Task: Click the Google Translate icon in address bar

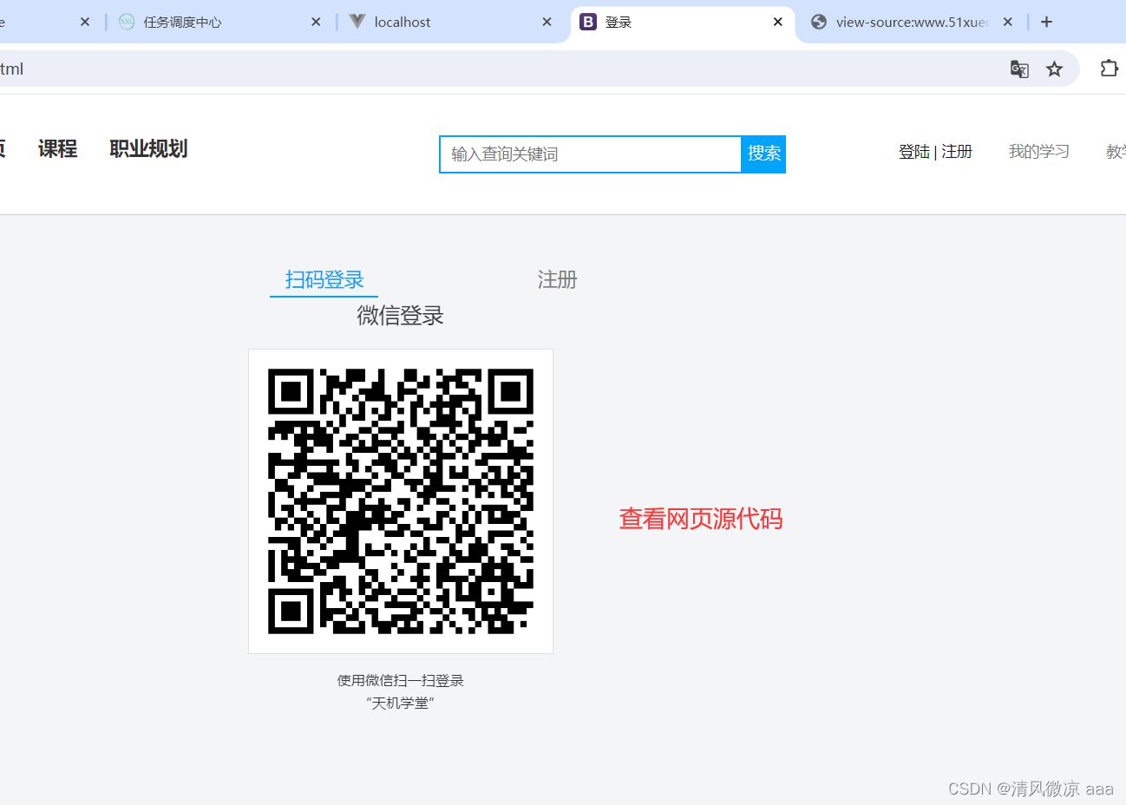Action: pyautogui.click(x=1019, y=69)
